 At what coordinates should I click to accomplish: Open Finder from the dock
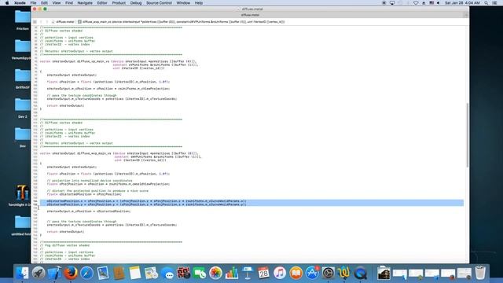tap(22, 273)
